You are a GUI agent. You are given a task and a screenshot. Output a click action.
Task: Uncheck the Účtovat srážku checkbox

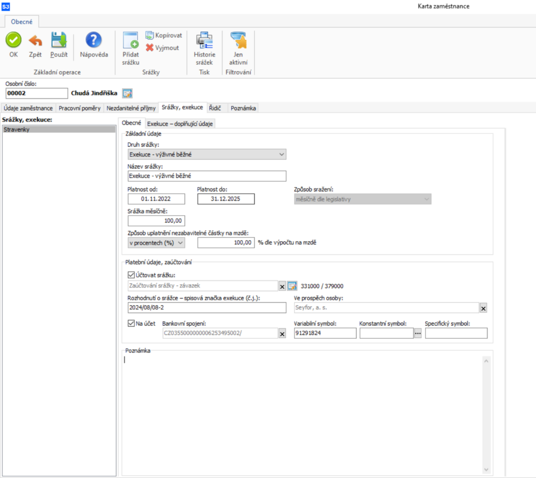(x=131, y=275)
